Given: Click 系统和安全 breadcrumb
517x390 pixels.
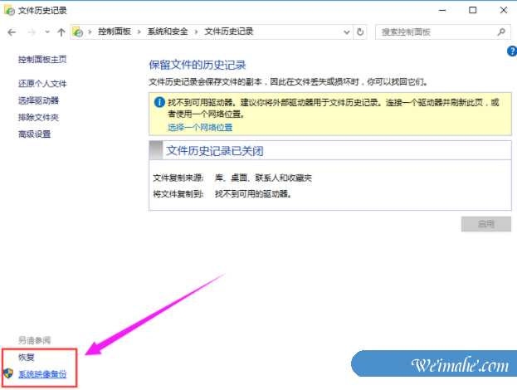Looking at the screenshot, I should point(168,32).
